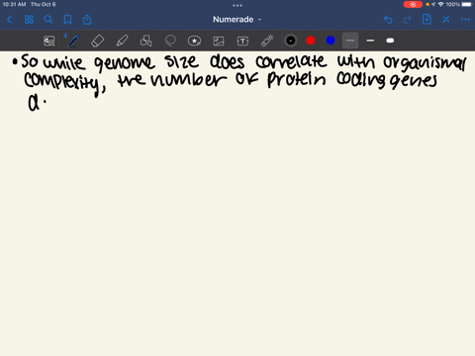This screenshot has width=475, height=356.
Task: Bookmark the current page
Action: pyautogui.click(x=67, y=20)
